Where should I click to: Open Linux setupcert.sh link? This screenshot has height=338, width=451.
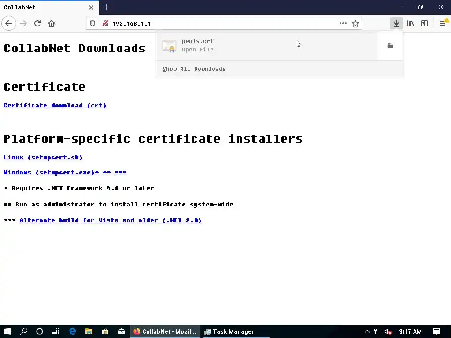[43, 157]
